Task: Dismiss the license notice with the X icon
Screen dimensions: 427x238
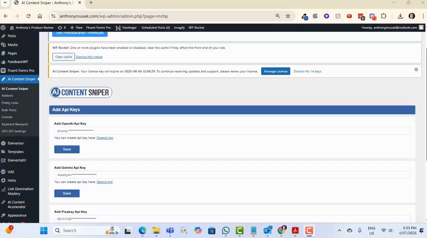Action: click(x=416, y=69)
